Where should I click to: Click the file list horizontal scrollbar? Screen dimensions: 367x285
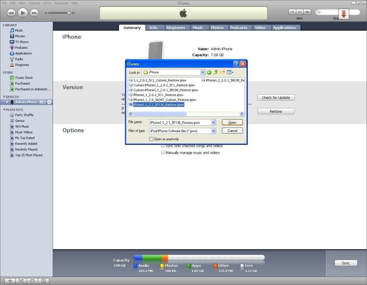pyautogui.click(x=160, y=114)
